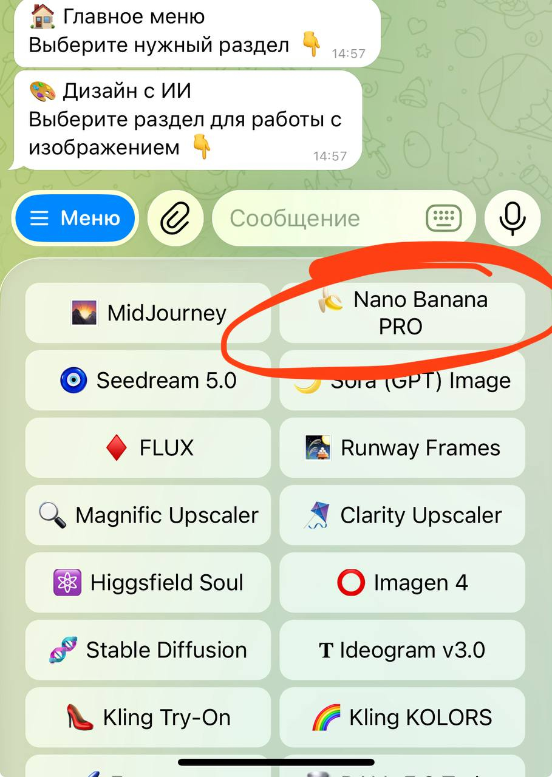Screen dimensions: 552x777
Task: Open Sora (GPT) Image option
Action: (x=402, y=381)
